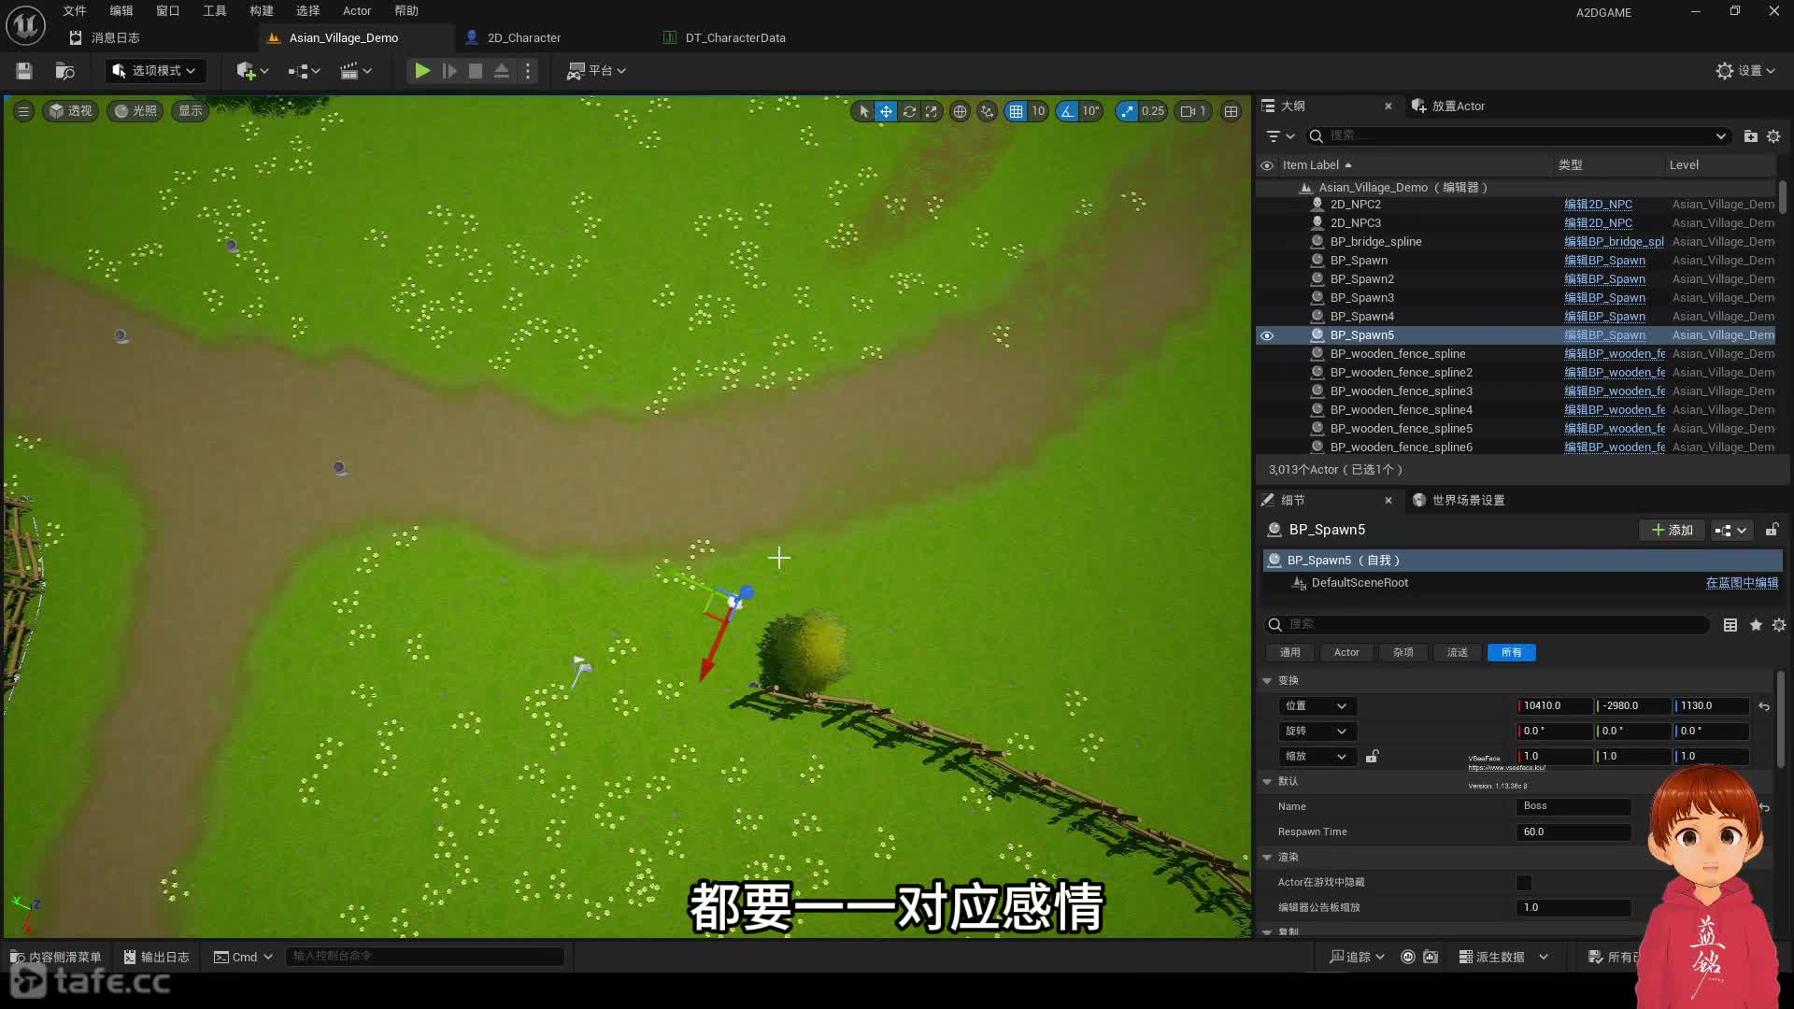The image size is (1794, 1009).
Task: Open the 构建 build menu
Action: pos(262,11)
